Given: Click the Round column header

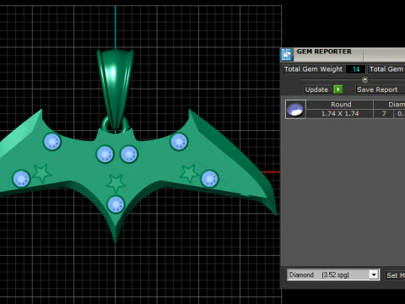Looking at the screenshot, I should 340,105.
